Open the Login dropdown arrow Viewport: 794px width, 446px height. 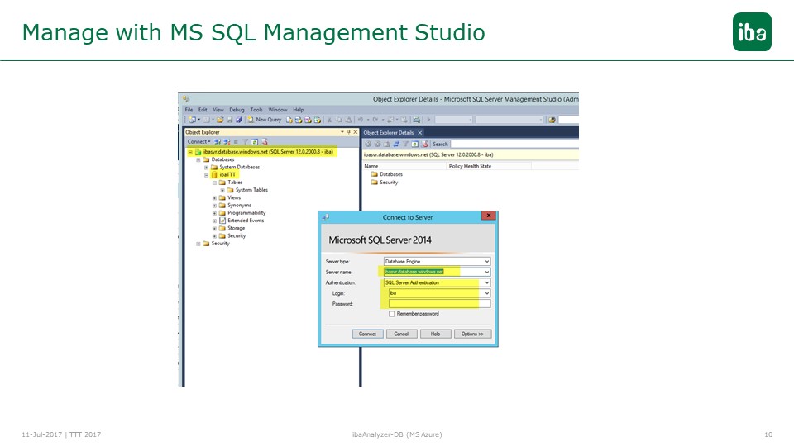(x=486, y=293)
